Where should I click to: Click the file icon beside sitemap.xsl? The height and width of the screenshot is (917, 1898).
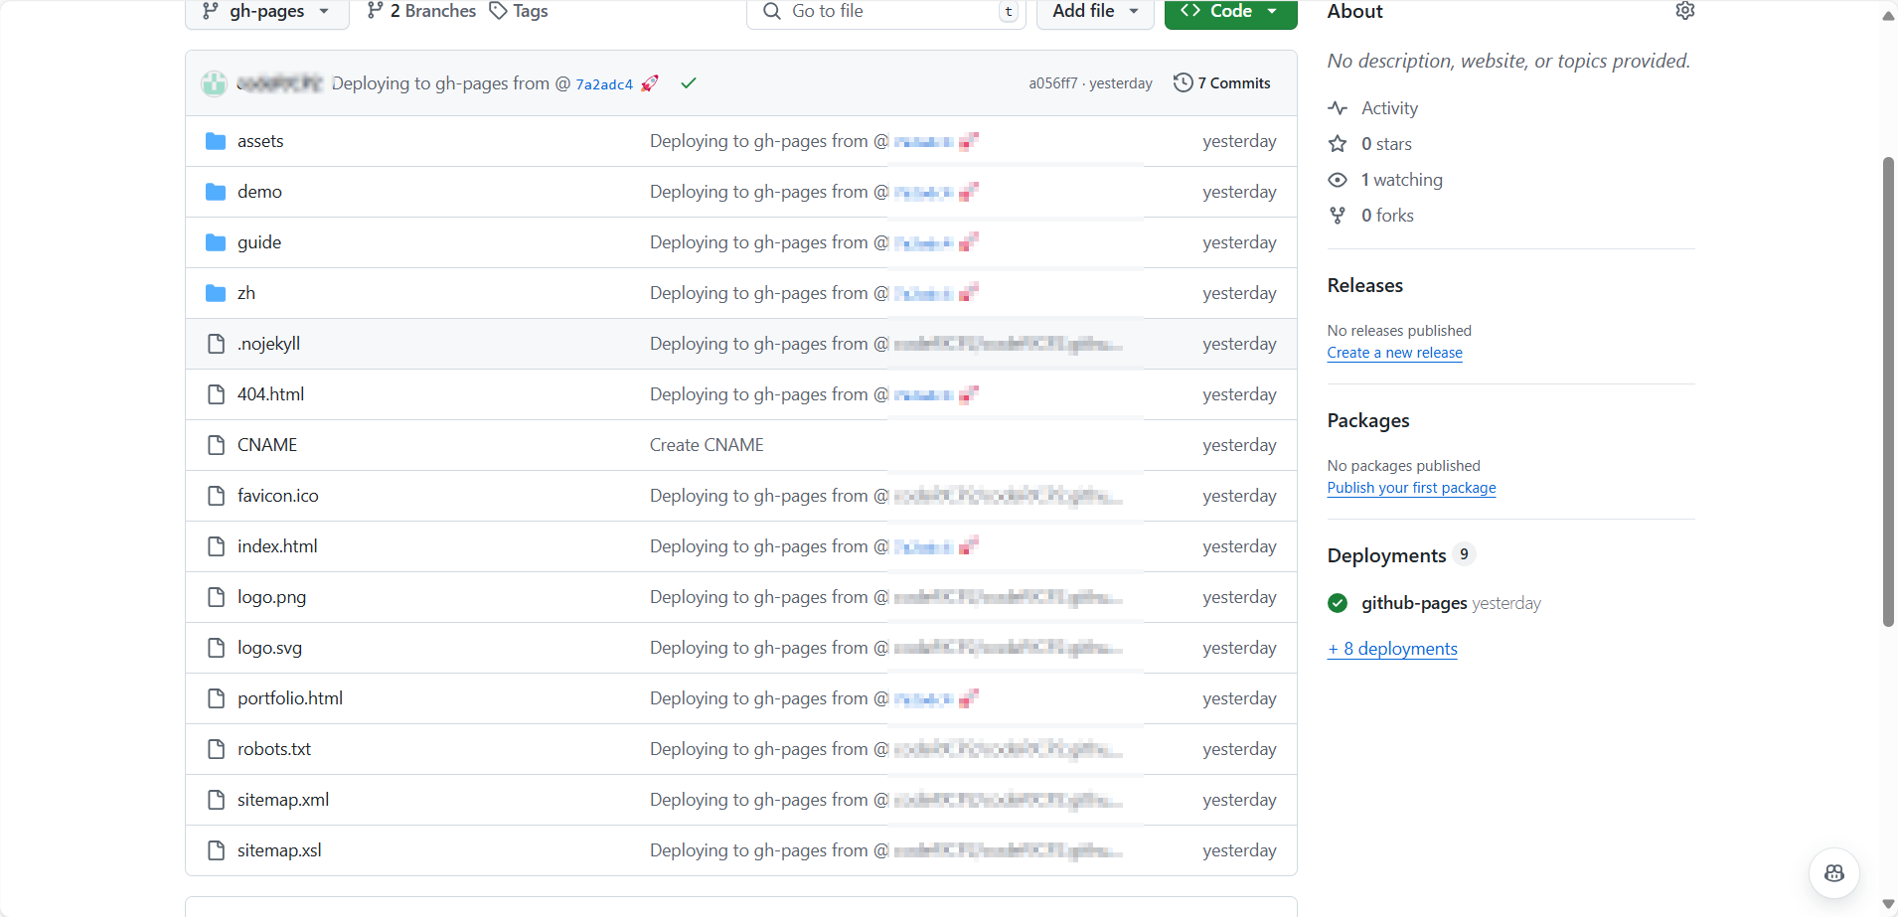coord(216,850)
